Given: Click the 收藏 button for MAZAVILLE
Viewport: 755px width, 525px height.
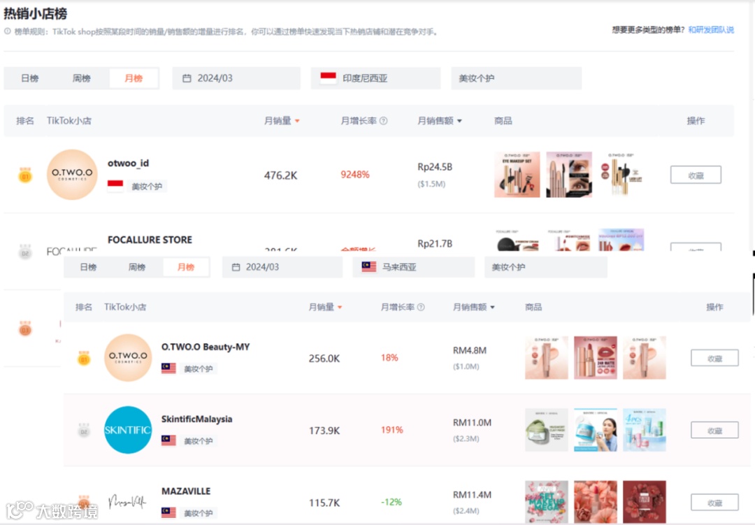Looking at the screenshot, I should 714,502.
